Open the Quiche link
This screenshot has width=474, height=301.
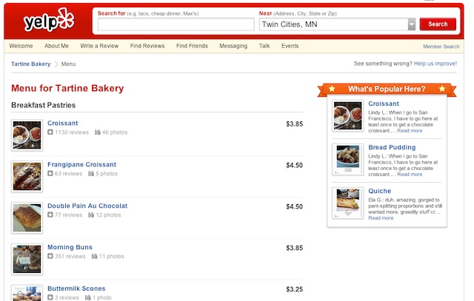point(380,191)
